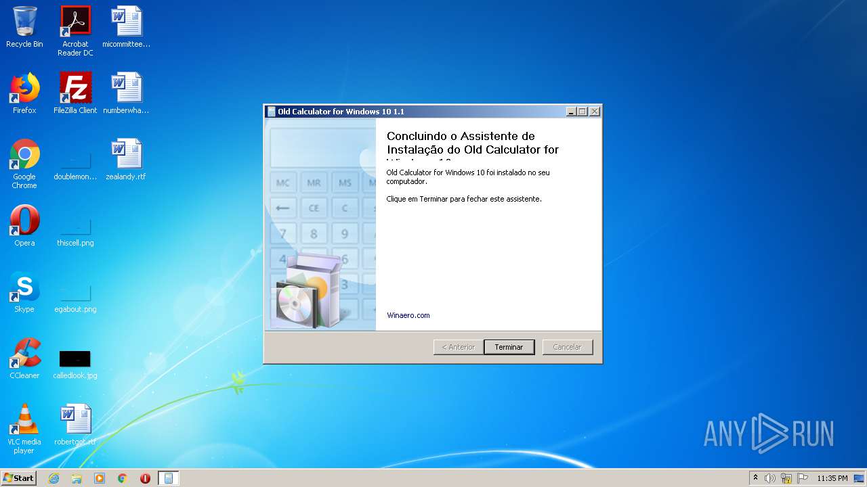The image size is (867, 487).
Task: Select the calculator installer taskbar button
Action: [169, 478]
